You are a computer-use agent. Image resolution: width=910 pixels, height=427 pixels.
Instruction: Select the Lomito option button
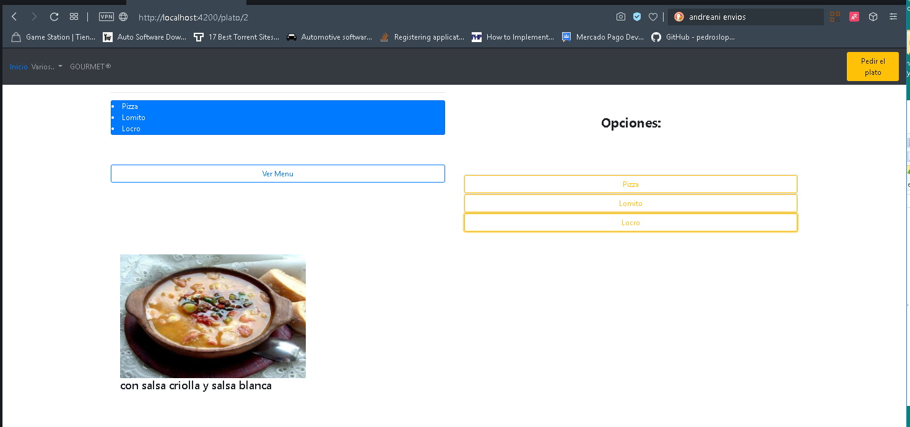[x=631, y=204]
